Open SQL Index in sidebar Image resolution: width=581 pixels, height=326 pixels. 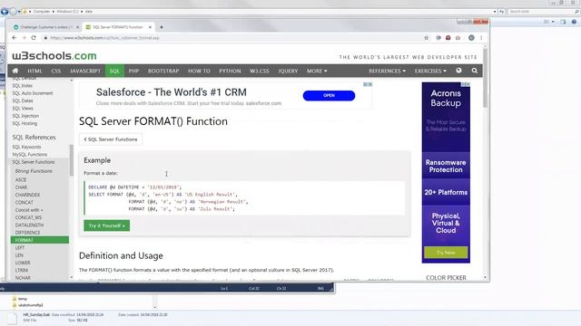(22, 85)
